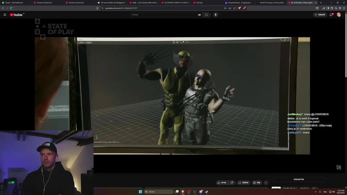The height and width of the screenshot is (195, 347).
Task: Switch to the plain YouTube tab
Action: point(207,3)
